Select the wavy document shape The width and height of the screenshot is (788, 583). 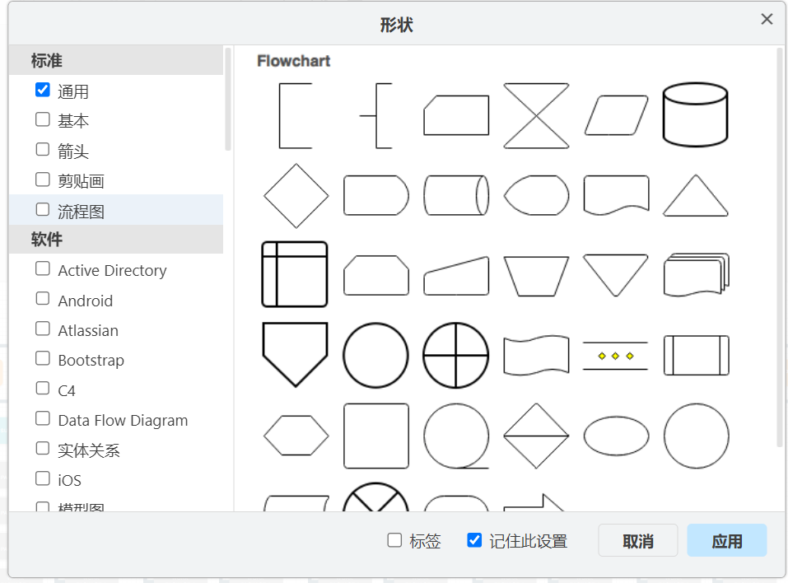[536, 354]
